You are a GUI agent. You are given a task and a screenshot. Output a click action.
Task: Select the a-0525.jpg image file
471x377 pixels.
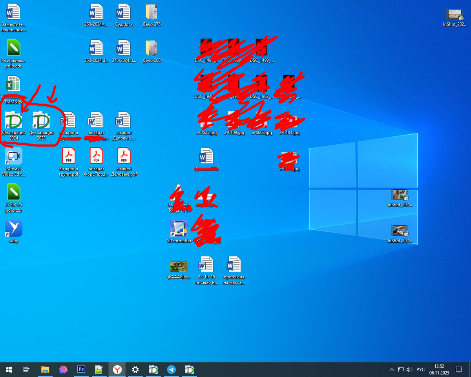(x=206, y=124)
